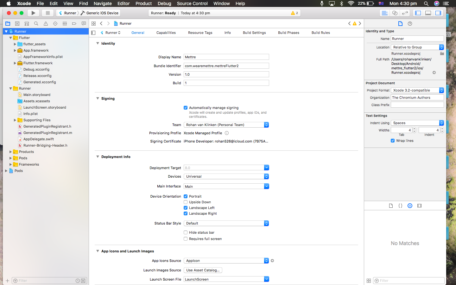456x285 pixels.
Task: Open the Find navigator magnifier icon
Action: pos(36,23)
